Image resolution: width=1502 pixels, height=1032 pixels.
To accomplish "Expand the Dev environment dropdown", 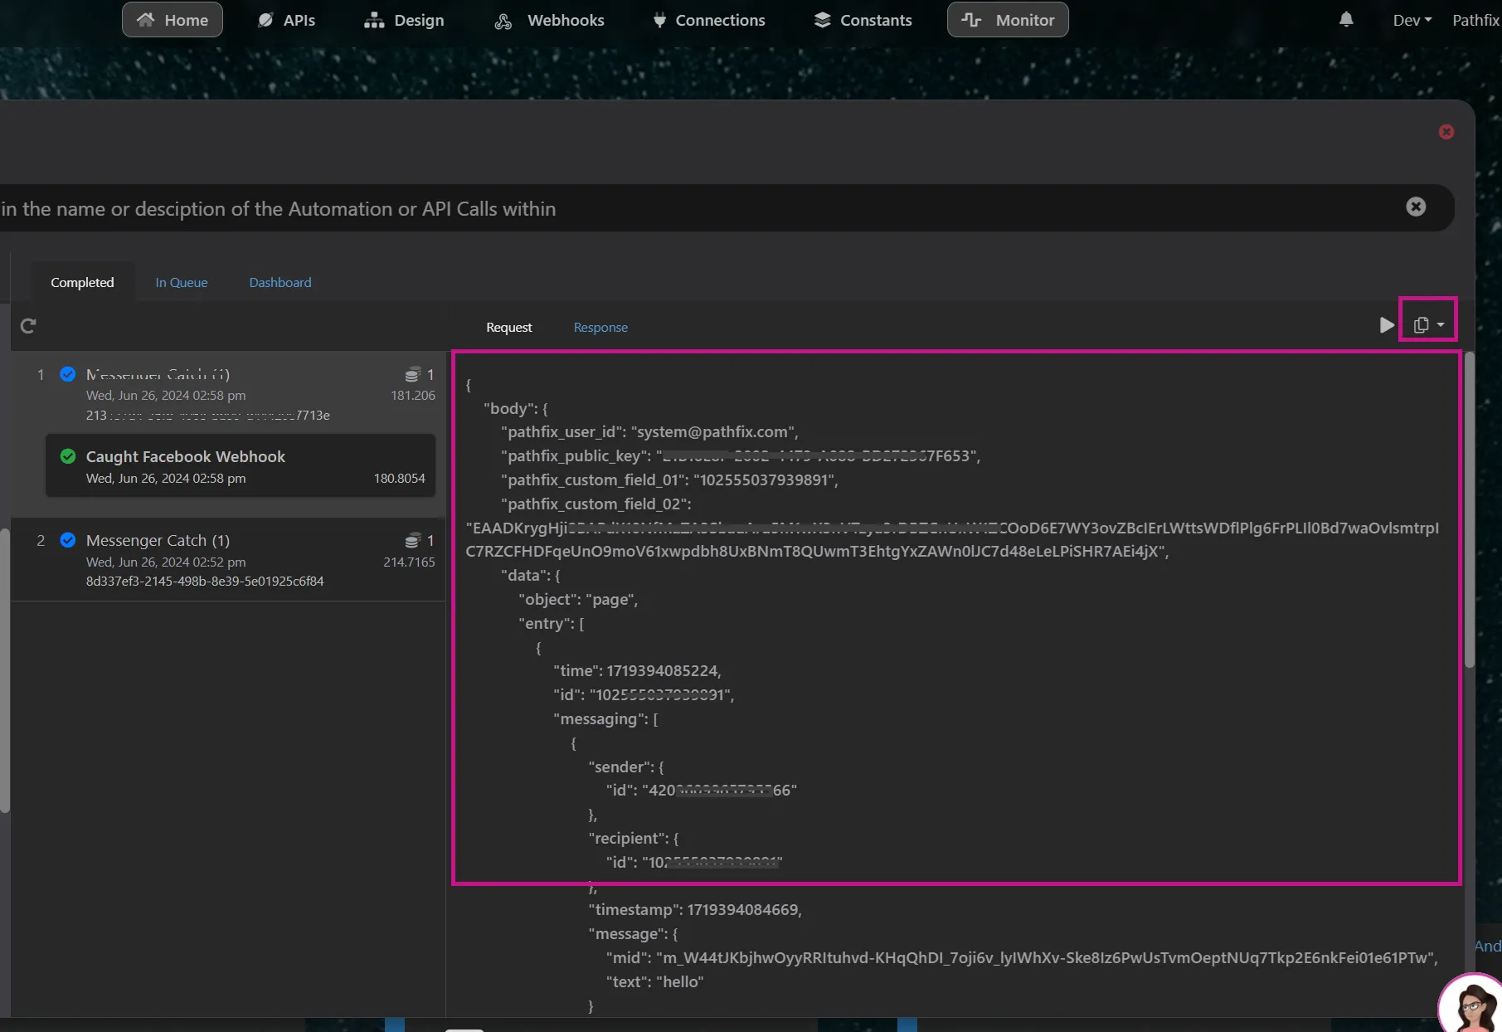I will pos(1412,20).
